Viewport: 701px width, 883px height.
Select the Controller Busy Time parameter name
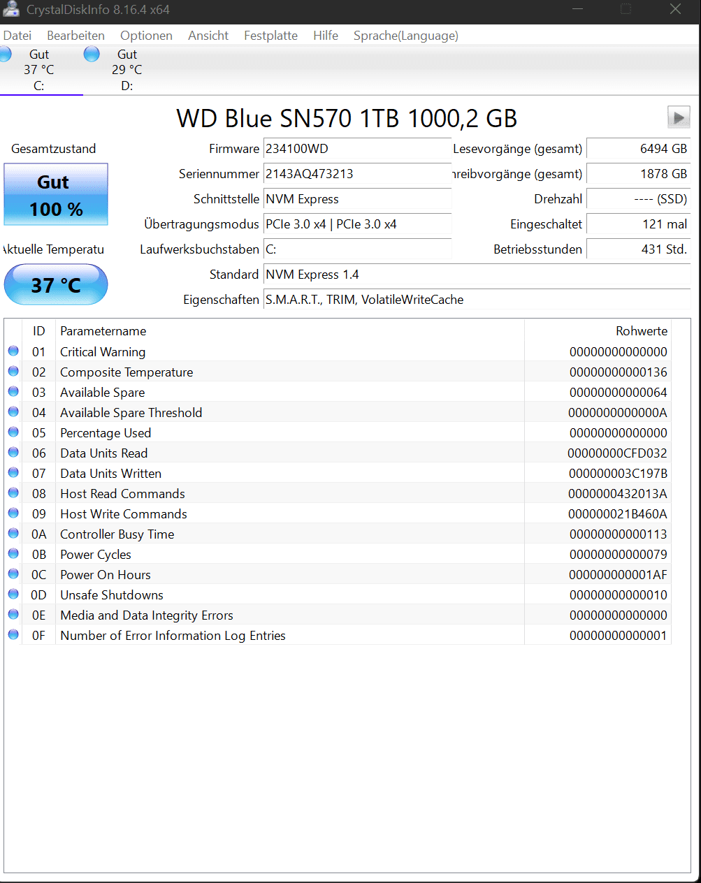tap(117, 534)
